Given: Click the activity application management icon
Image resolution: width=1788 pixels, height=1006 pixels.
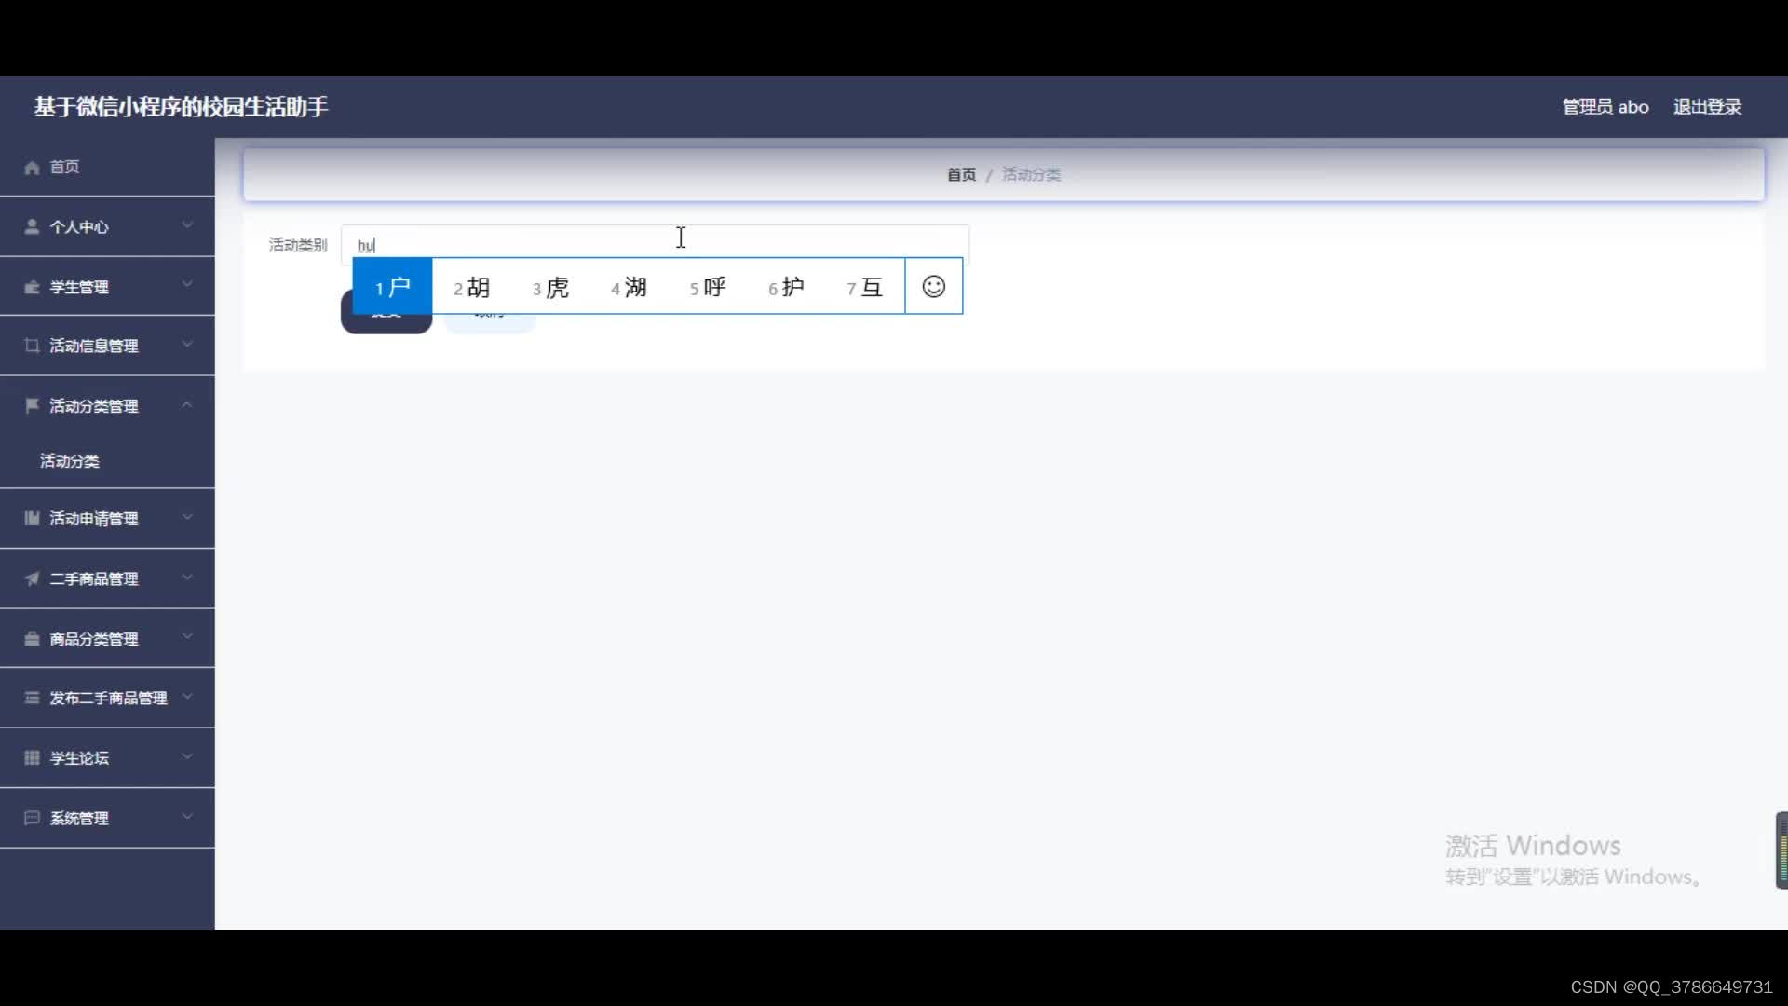Looking at the screenshot, I should [31, 517].
